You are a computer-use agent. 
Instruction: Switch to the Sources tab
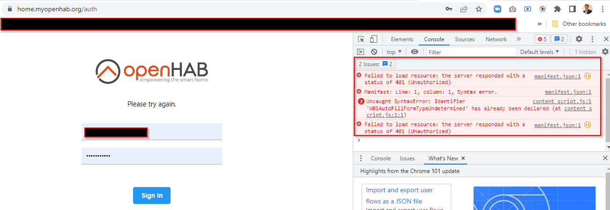pyautogui.click(x=465, y=39)
